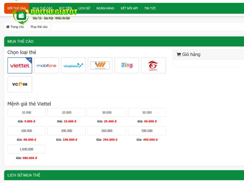Select the 1.000.000 denomination
Viewport: 244px width, 183px height.
tap(27, 149)
